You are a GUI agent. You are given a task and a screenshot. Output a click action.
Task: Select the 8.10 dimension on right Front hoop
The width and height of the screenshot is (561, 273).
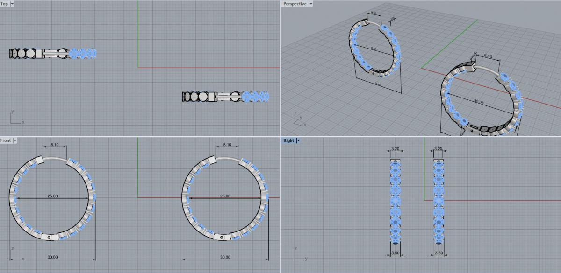[x=228, y=145]
